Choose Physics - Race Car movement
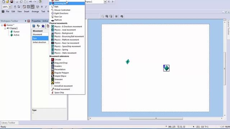 pos(67,43)
